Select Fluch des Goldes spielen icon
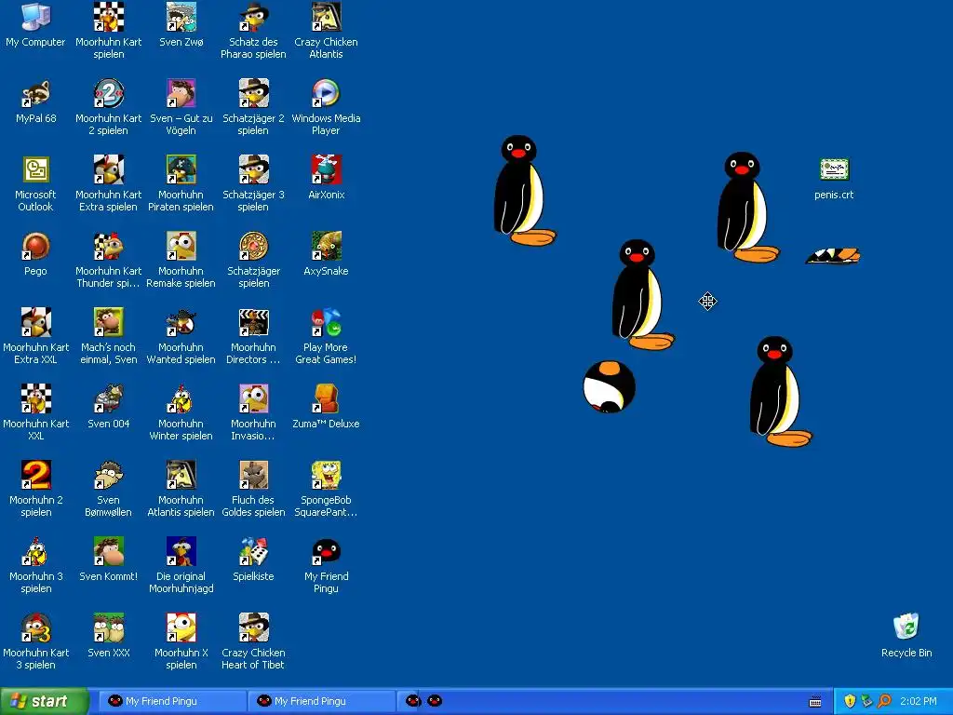 tap(253, 475)
